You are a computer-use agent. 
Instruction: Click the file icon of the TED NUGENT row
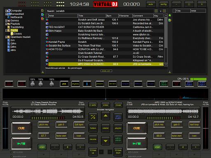47,27
